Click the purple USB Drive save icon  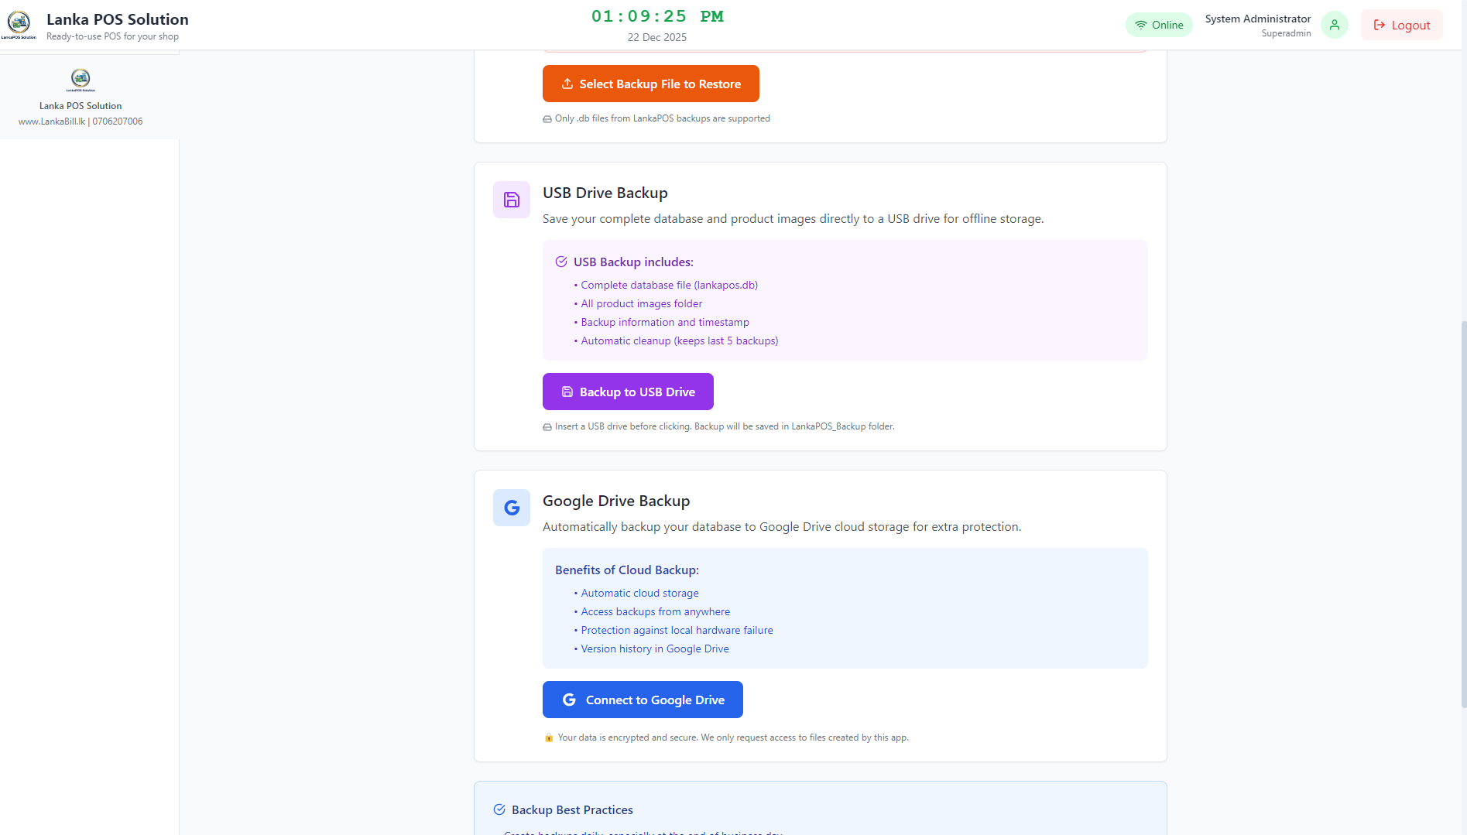click(x=512, y=200)
